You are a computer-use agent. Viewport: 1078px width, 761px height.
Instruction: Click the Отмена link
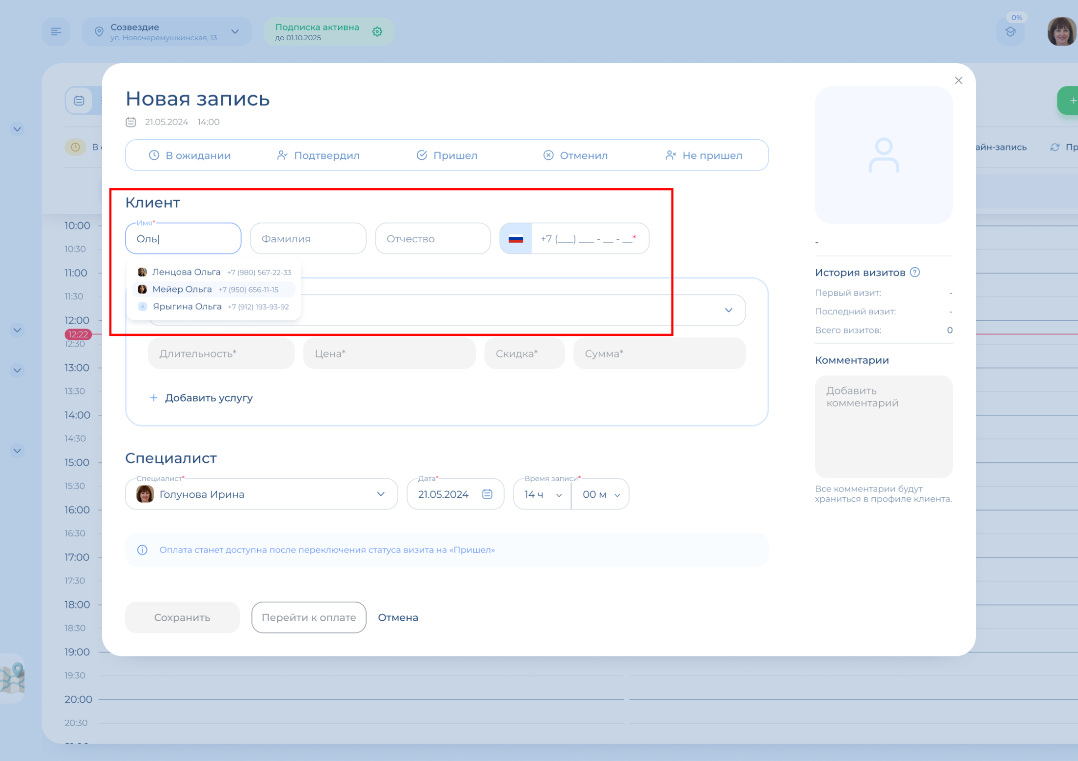click(398, 617)
